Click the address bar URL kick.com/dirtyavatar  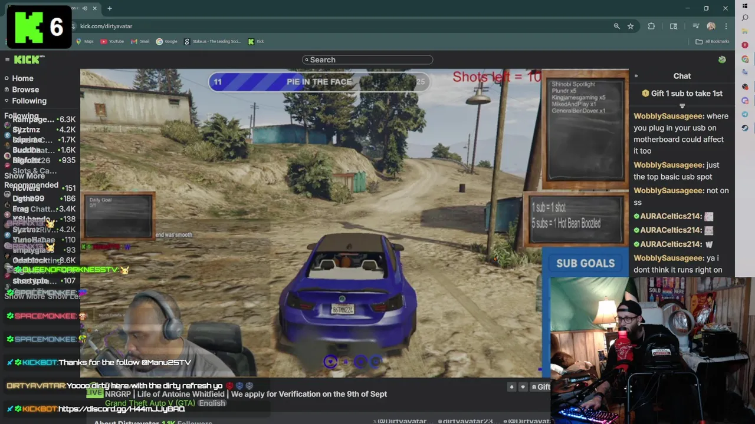(106, 26)
